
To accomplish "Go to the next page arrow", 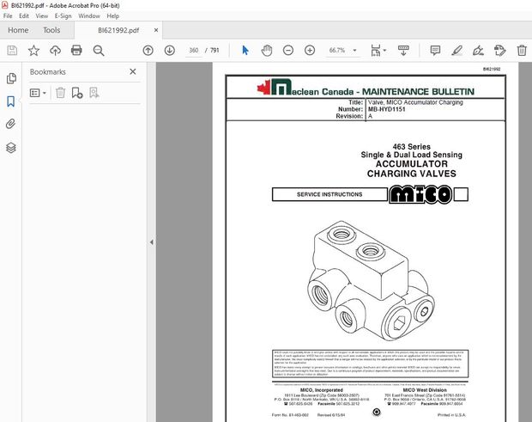I will click(x=170, y=51).
